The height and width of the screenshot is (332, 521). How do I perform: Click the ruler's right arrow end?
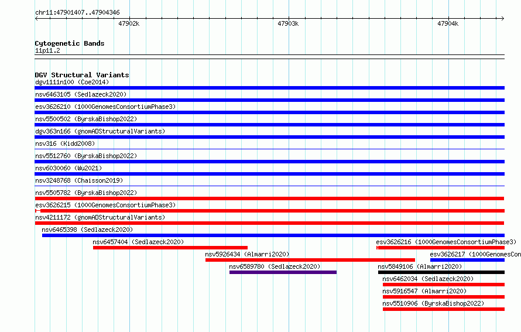[503, 19]
